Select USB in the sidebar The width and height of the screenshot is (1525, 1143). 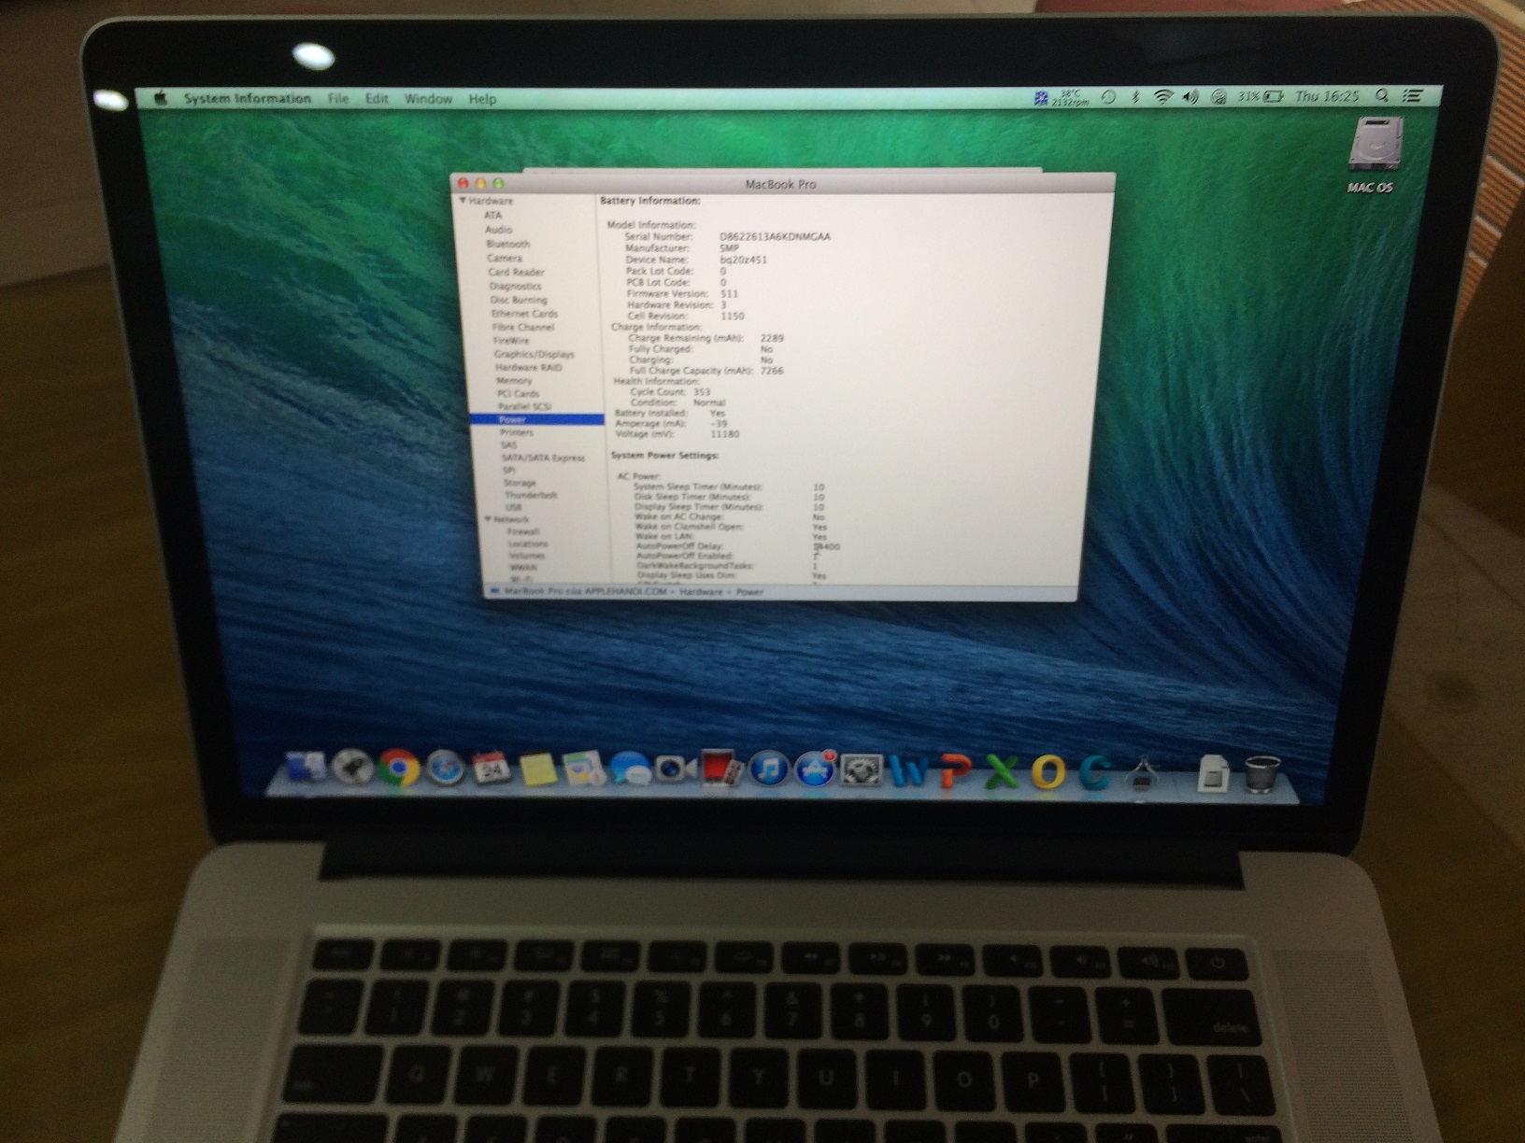click(514, 508)
